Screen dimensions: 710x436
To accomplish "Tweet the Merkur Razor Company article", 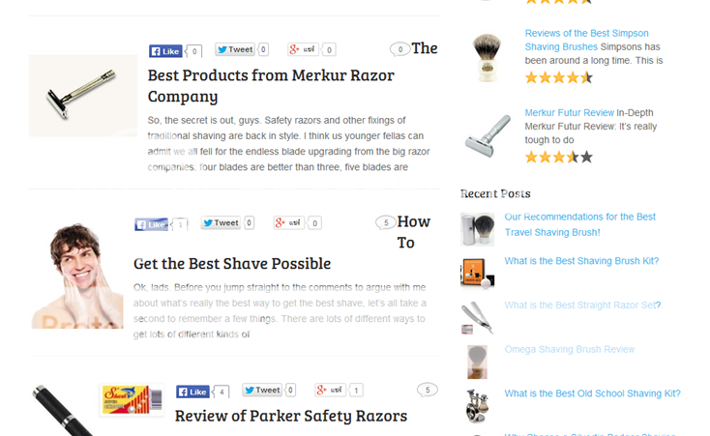I will 234,49.
